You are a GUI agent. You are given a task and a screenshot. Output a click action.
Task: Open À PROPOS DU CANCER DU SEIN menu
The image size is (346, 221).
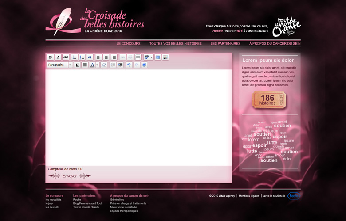[275, 44]
